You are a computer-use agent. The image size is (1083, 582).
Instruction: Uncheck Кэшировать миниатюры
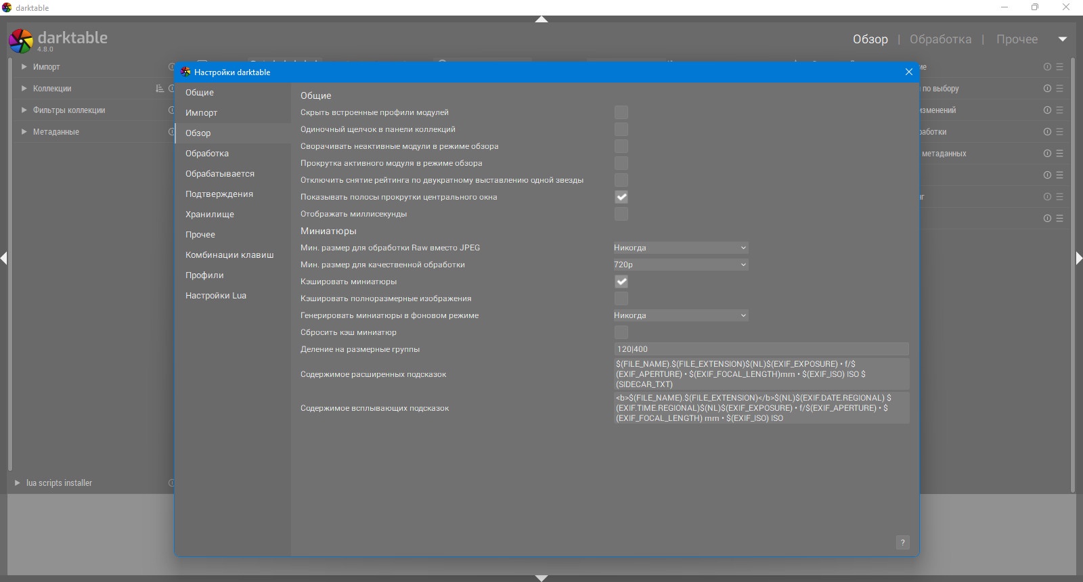coord(621,282)
